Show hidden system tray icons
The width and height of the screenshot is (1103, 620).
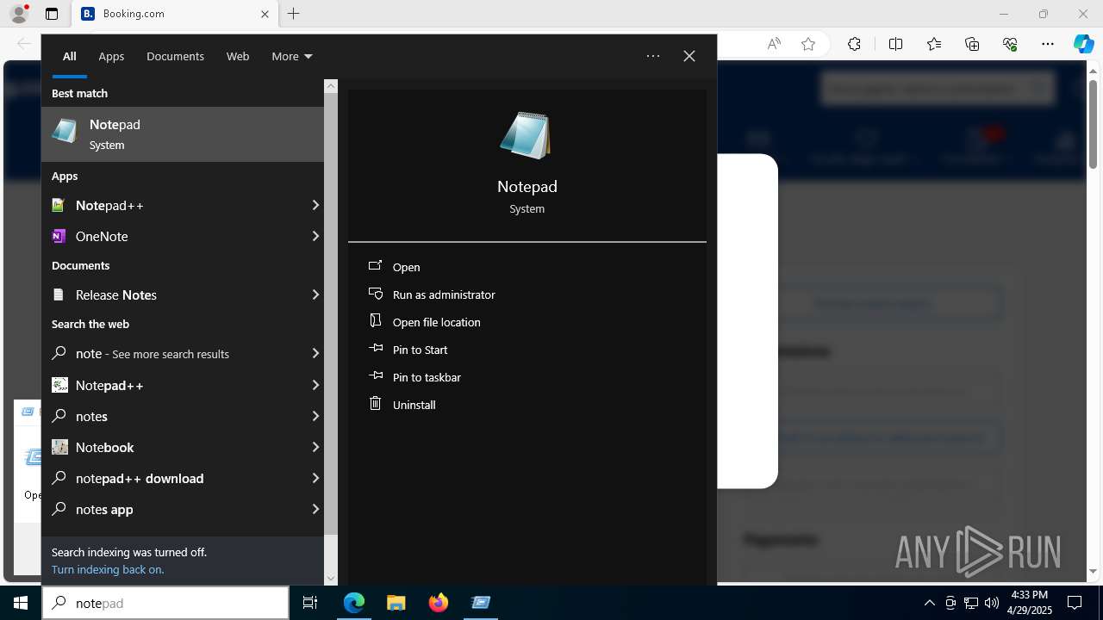929,603
